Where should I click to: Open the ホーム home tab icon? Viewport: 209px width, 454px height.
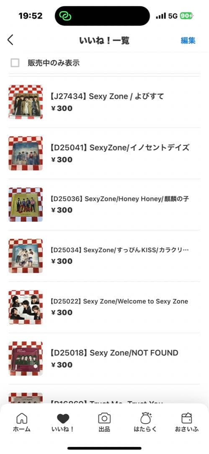[x=22, y=418]
